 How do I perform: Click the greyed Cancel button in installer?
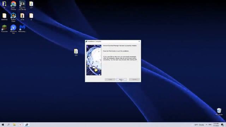click(134, 79)
